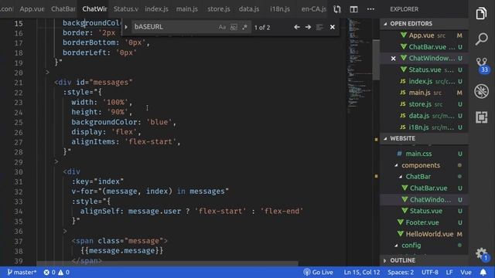Collapse the ChatBar folder in tree

tap(424, 177)
